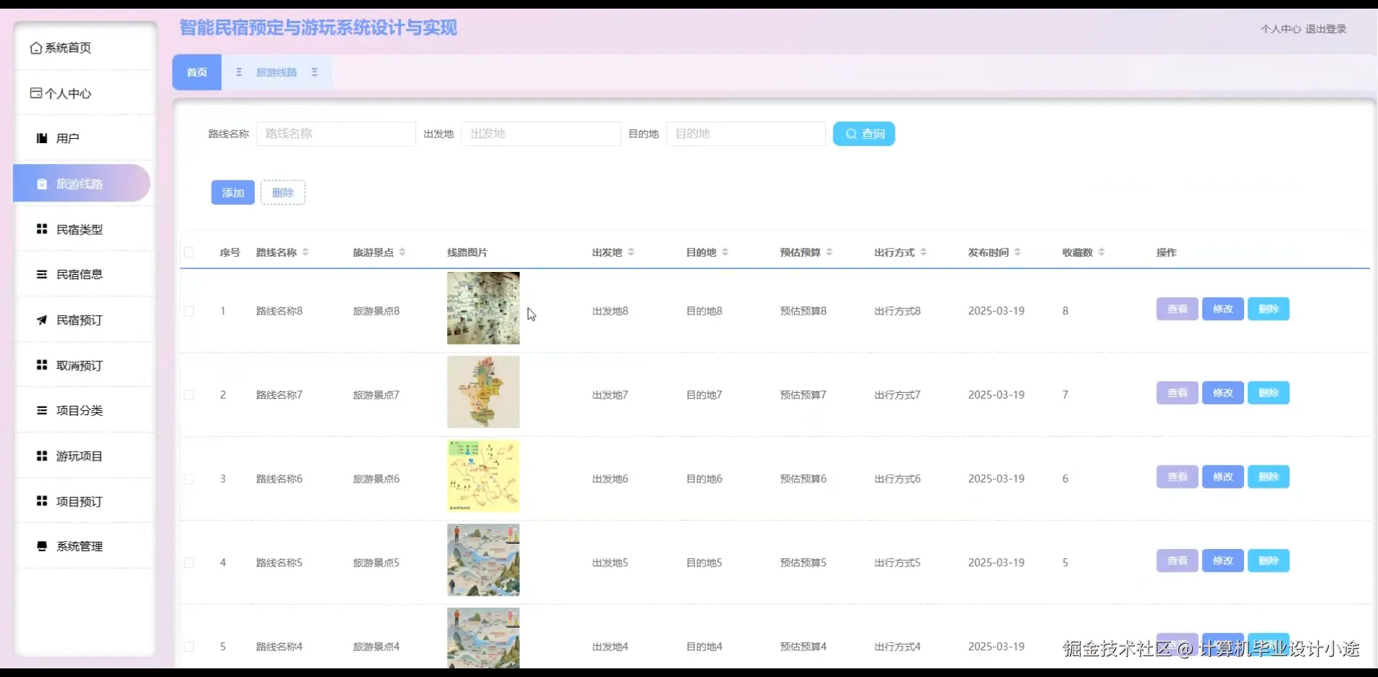Viewport: 1378px width, 677px height.
Task: Click the 民宿预订 sidebar icon
Action: (41, 319)
